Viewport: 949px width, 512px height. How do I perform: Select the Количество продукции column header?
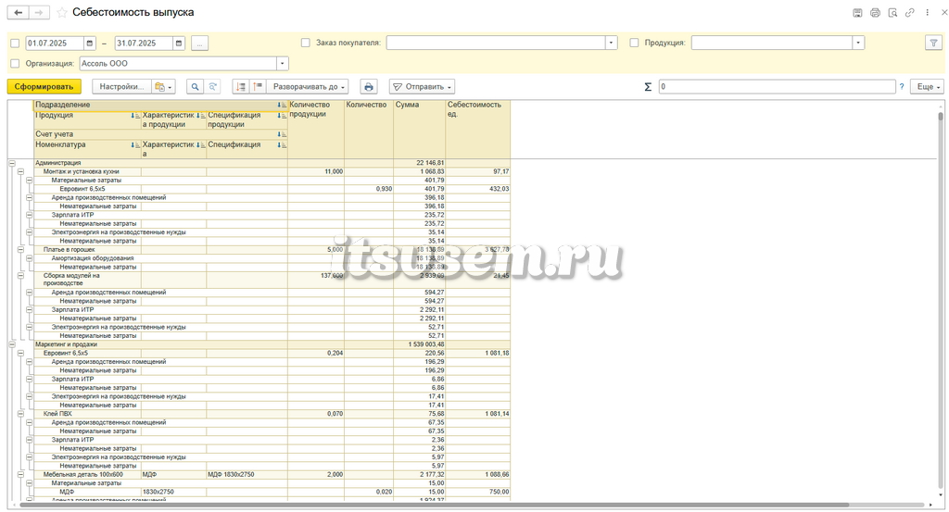tap(316, 130)
